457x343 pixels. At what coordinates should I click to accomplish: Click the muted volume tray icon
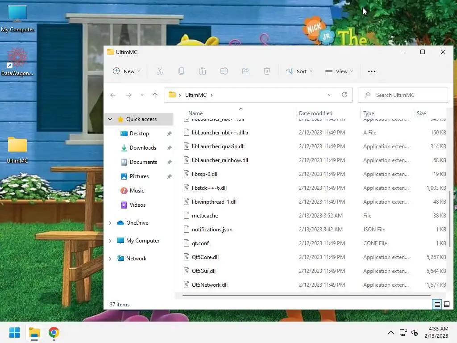click(x=415, y=332)
